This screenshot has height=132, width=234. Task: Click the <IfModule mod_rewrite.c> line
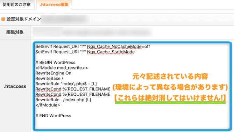(x=62, y=68)
